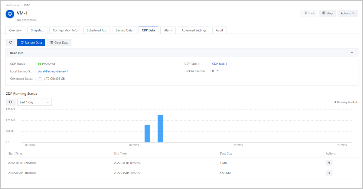
Task: Stop the VM-1 instance
Action: click(x=327, y=13)
